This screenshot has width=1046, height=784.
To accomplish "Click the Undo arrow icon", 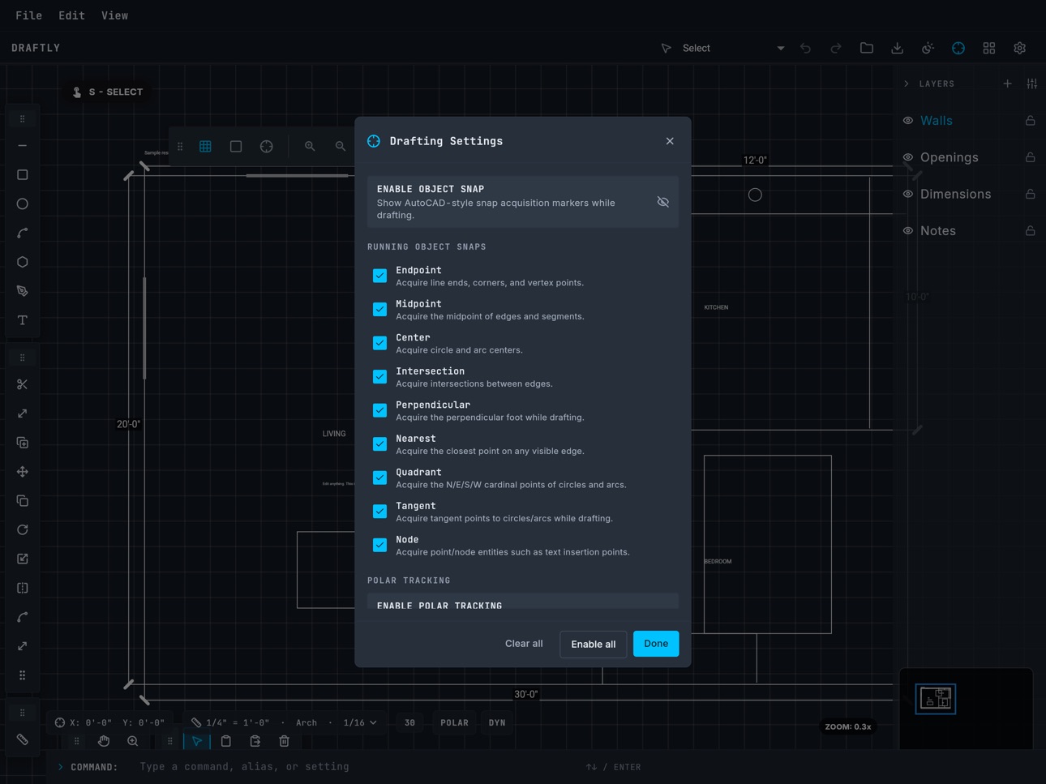I will tap(805, 48).
